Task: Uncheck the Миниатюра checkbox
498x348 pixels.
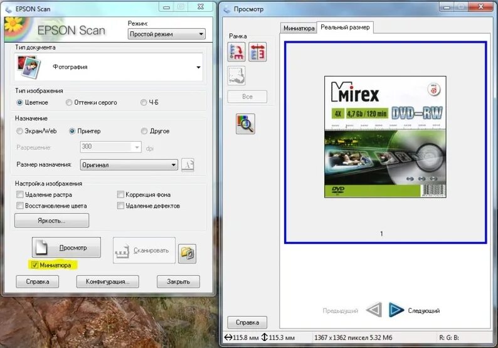Action: click(34, 265)
